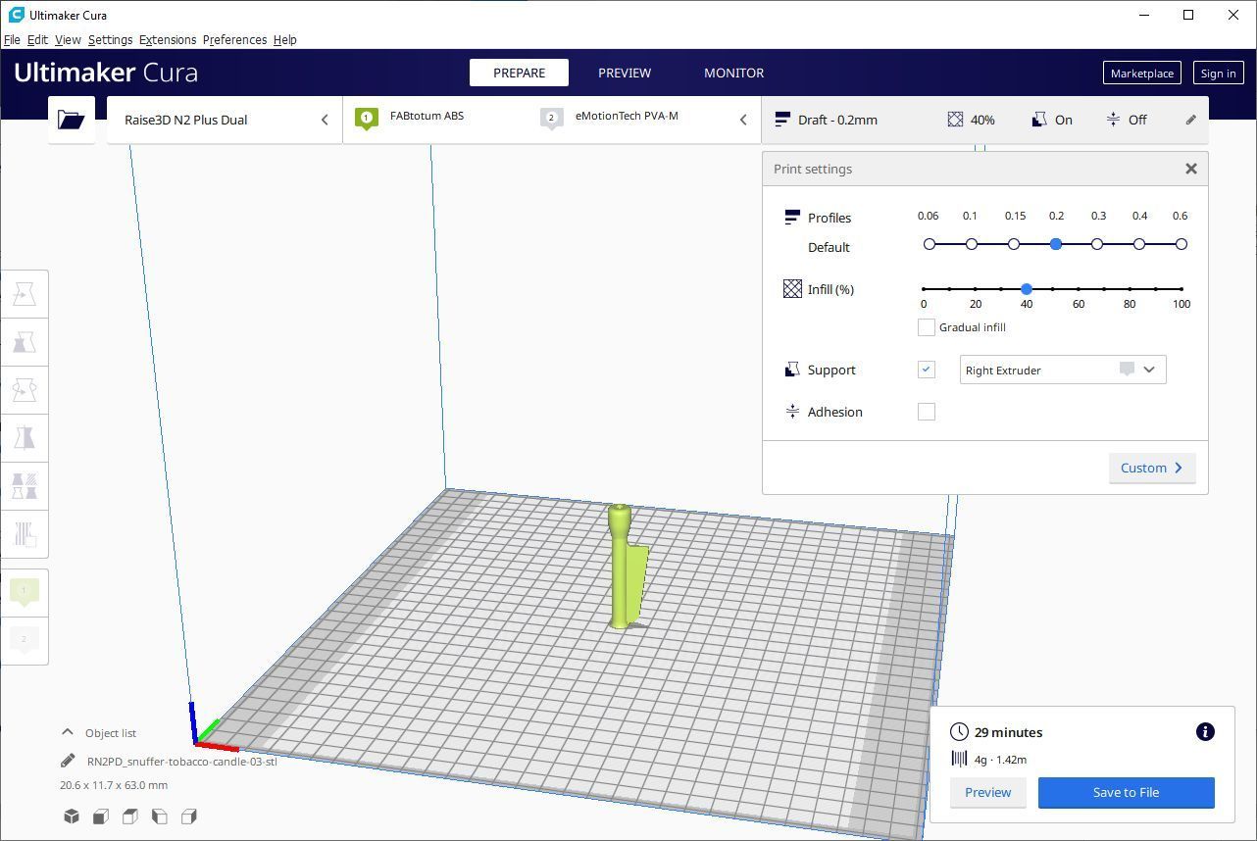Choose extruder 2 button in left toolbar

pos(25,639)
